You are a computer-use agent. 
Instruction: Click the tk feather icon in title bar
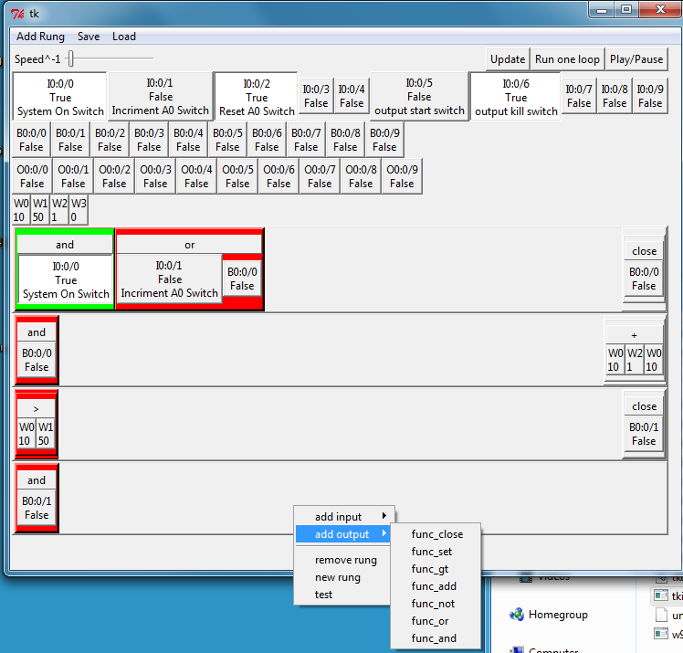pos(17,14)
